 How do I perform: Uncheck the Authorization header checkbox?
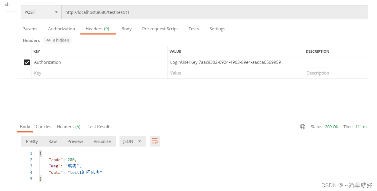pyautogui.click(x=27, y=62)
